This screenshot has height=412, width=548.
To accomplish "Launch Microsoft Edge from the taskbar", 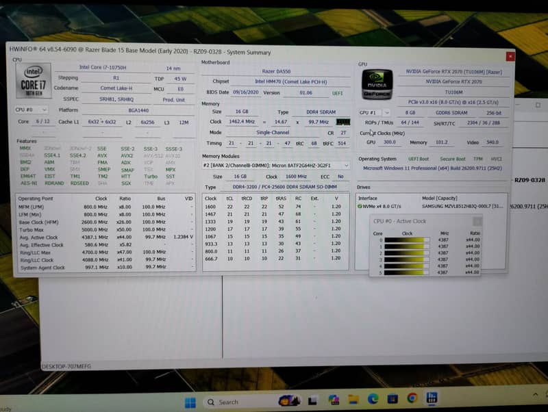I will click(373, 398).
